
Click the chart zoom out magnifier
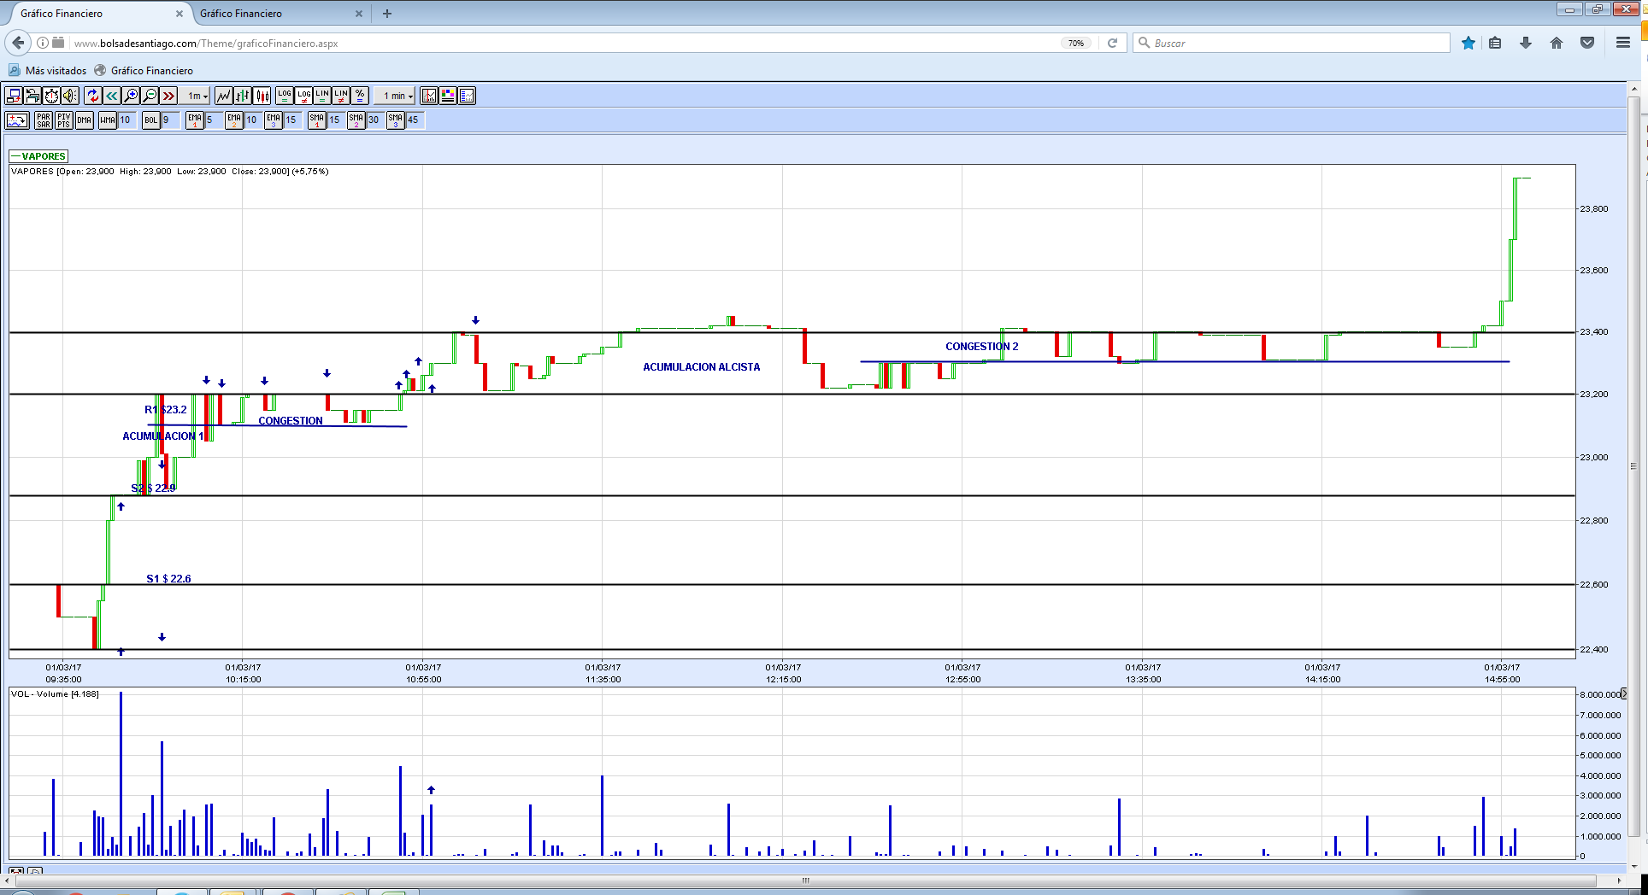coord(150,96)
